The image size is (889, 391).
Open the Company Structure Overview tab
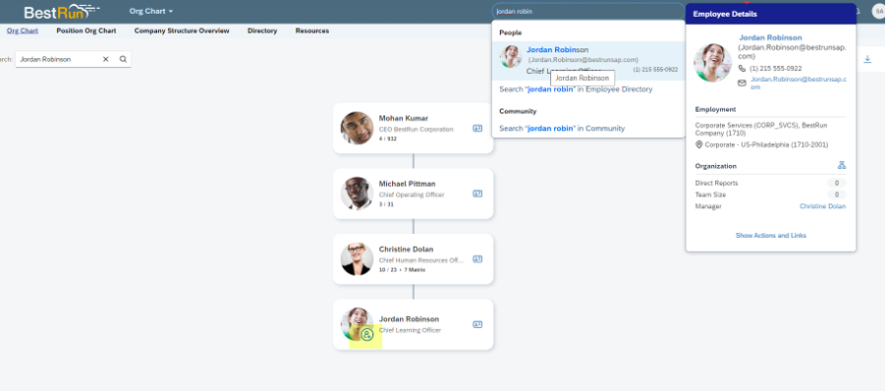click(x=182, y=30)
